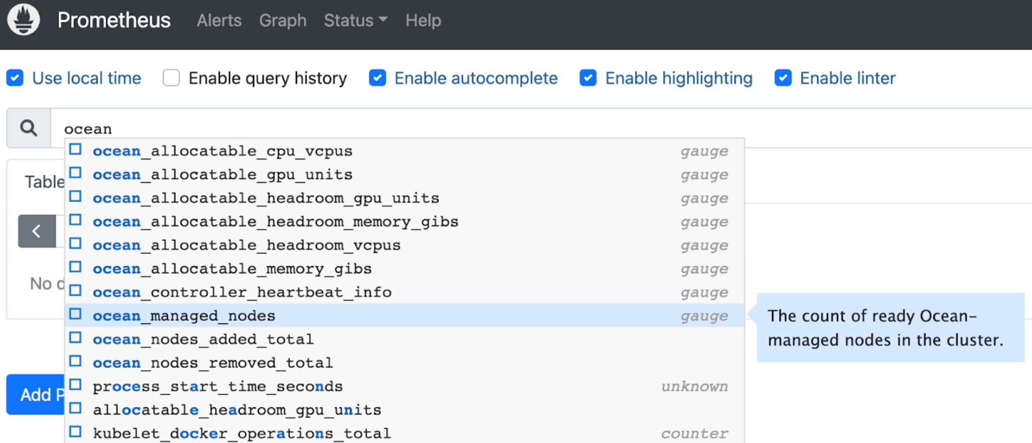Click the icon beside process_start_time_seconds
1032x443 pixels.
[76, 385]
